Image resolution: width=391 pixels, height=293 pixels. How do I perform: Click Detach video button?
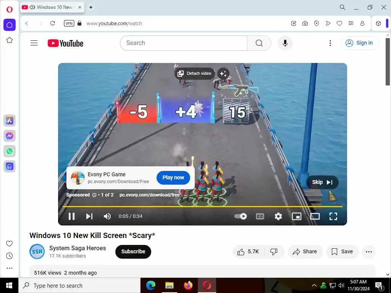click(x=194, y=74)
